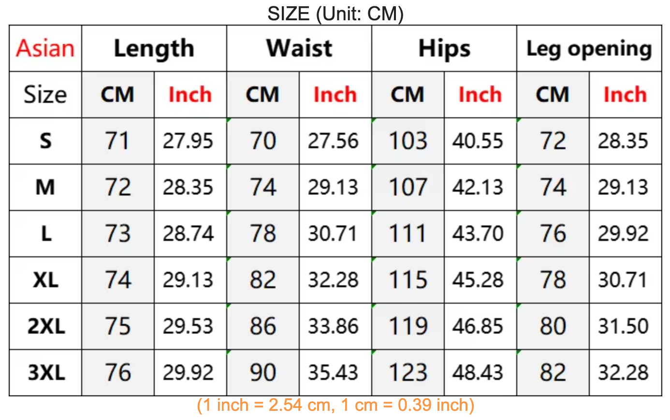This screenshot has height=420, width=670.
Task: Select the 48.43 hips inch cell
Action: [478, 373]
